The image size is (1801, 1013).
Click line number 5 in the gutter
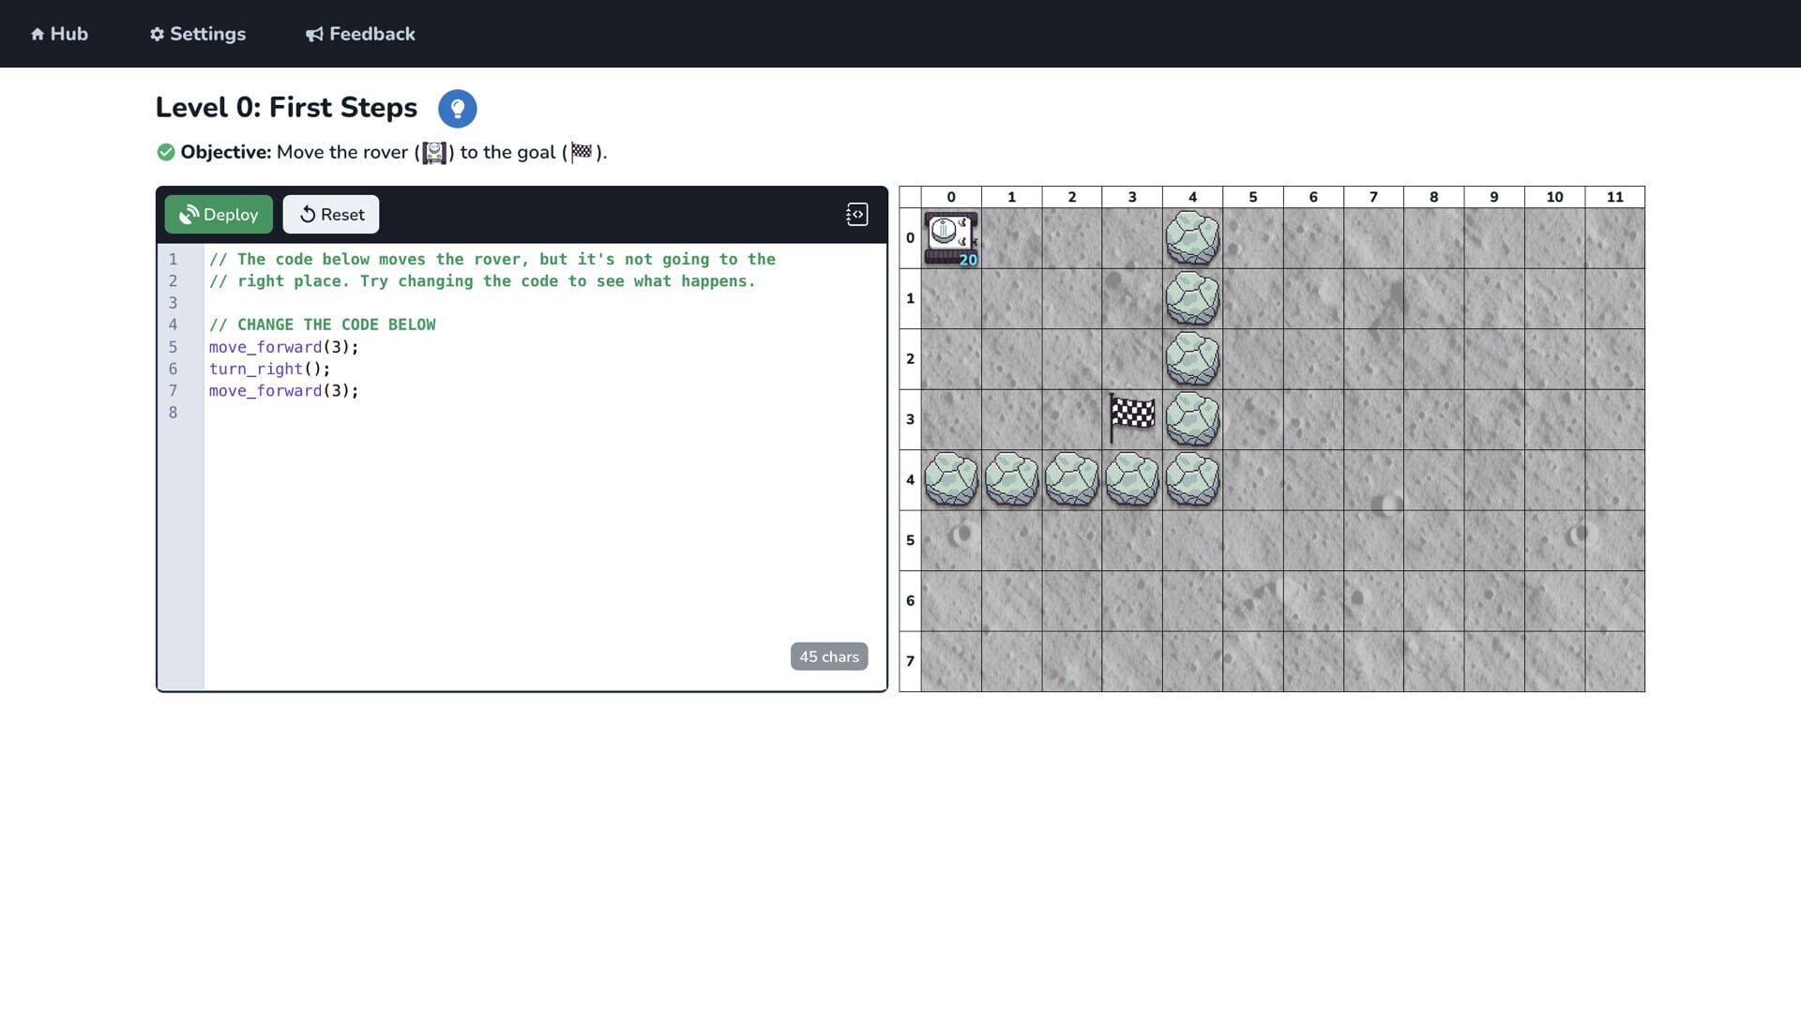click(x=173, y=347)
